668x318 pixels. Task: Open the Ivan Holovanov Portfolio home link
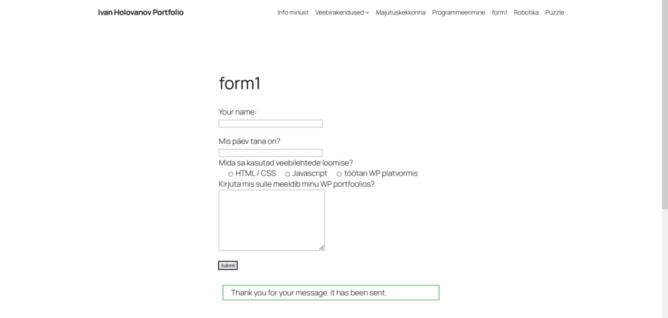pyautogui.click(x=140, y=12)
